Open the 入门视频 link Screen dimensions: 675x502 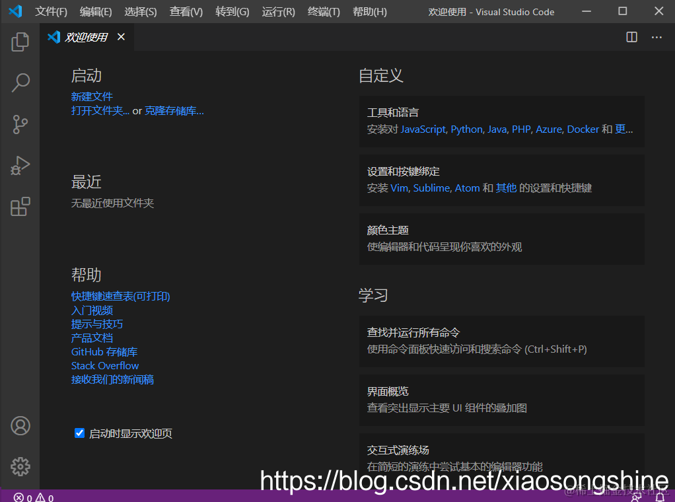pos(92,310)
